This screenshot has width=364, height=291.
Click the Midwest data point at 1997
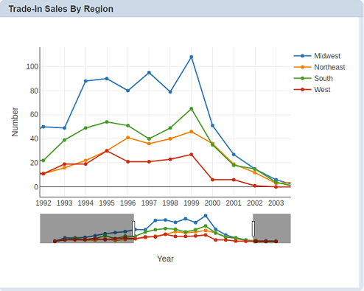tap(149, 73)
